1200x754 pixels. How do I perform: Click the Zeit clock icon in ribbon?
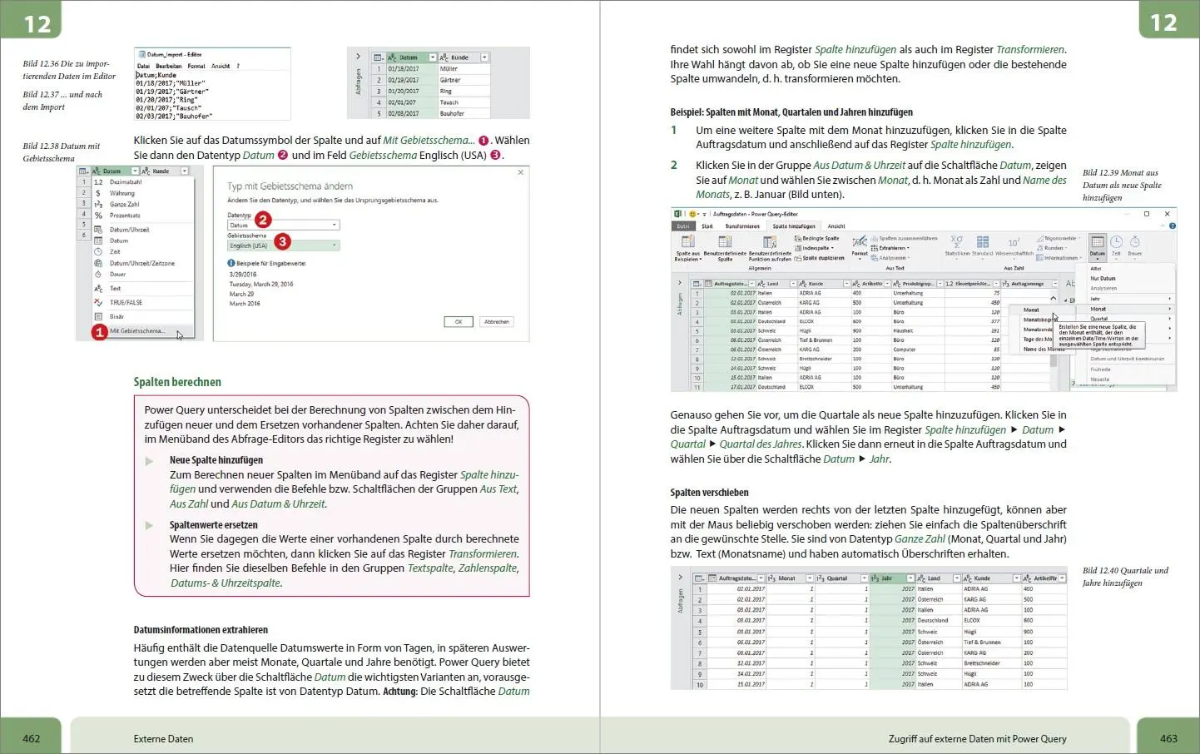[x=1116, y=243]
